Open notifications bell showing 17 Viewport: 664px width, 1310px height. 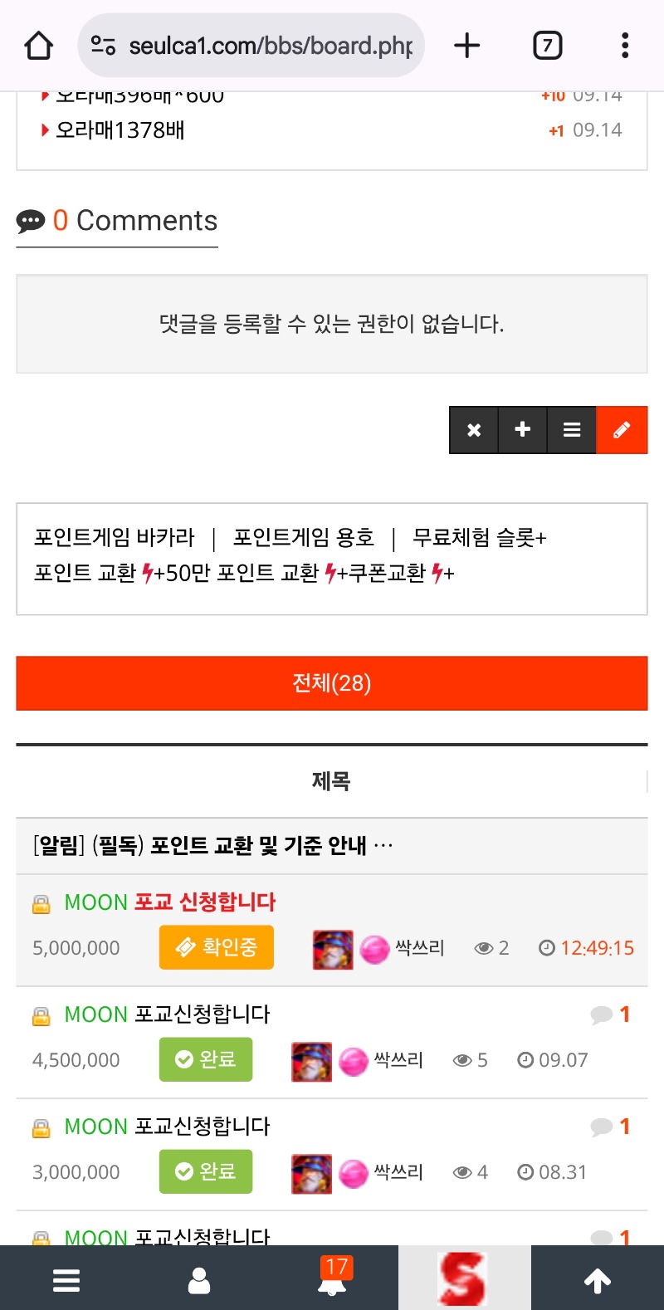coord(333,1277)
